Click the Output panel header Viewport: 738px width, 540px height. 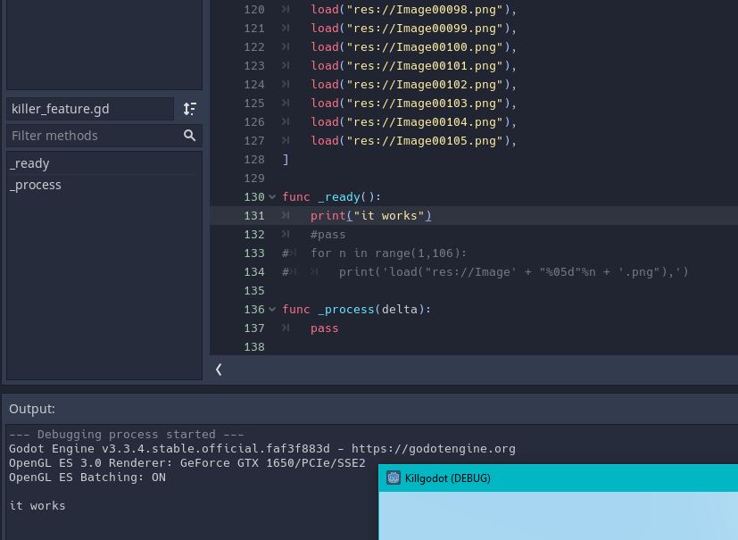pyautogui.click(x=32, y=408)
